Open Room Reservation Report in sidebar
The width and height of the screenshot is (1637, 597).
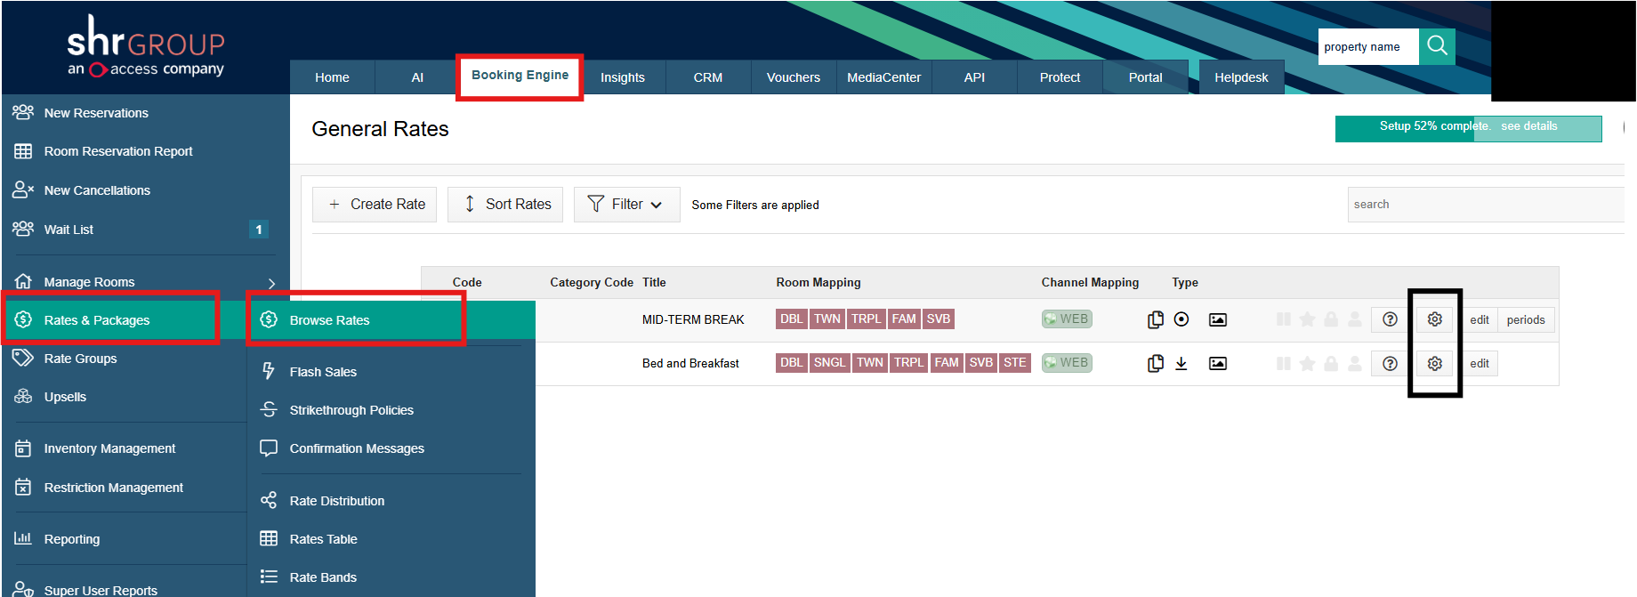118,151
